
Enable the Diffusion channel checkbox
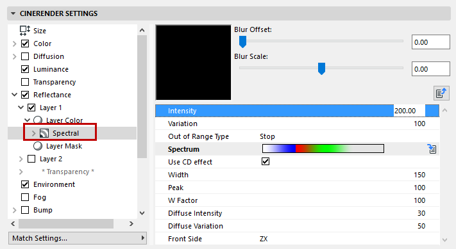[x=25, y=56]
